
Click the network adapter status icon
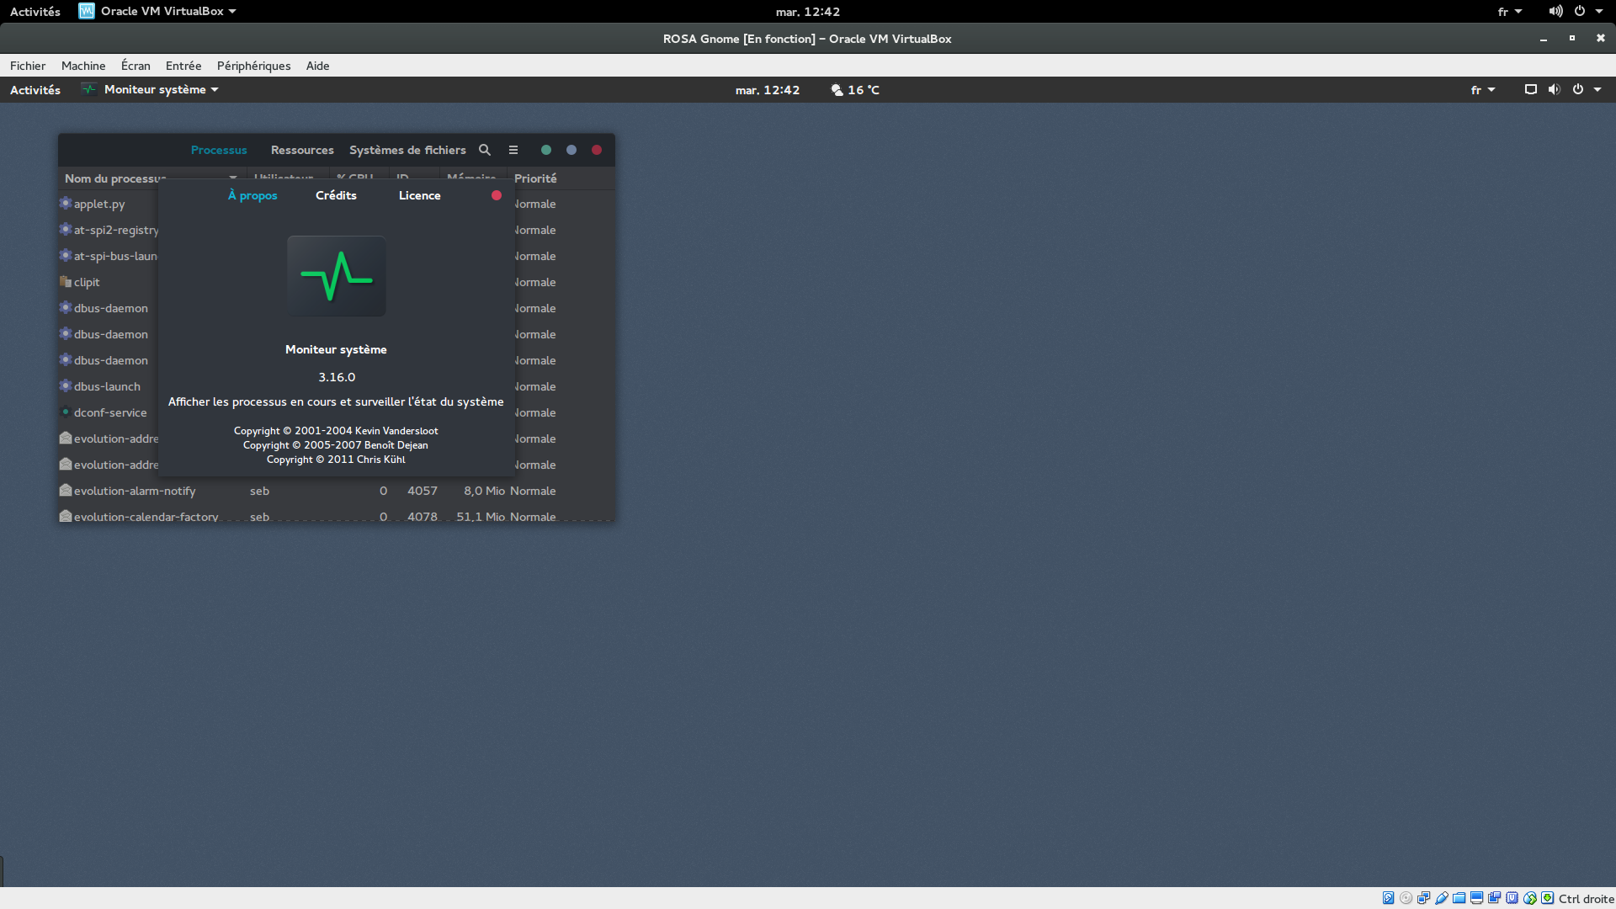1423,898
